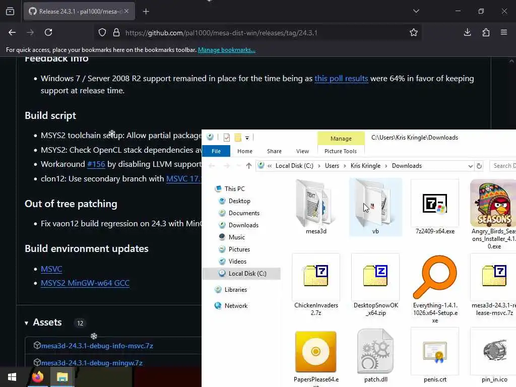Open the File tab in Explorer
Image resolution: width=516 pixels, height=387 pixels.
216,151
